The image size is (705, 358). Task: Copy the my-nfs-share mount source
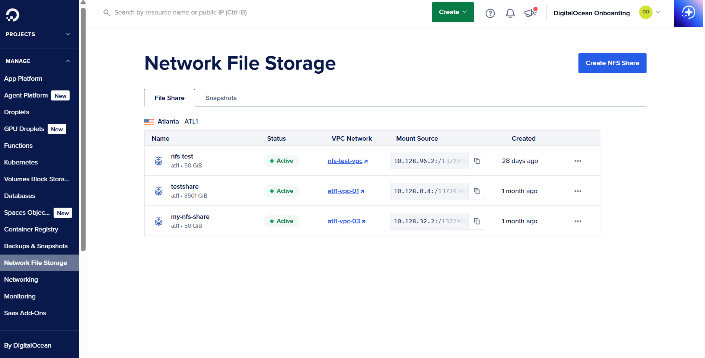[x=477, y=221]
